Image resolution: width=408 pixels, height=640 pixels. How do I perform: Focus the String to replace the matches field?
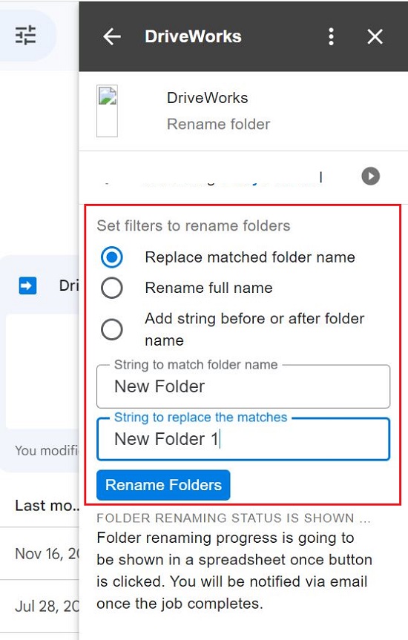click(243, 439)
